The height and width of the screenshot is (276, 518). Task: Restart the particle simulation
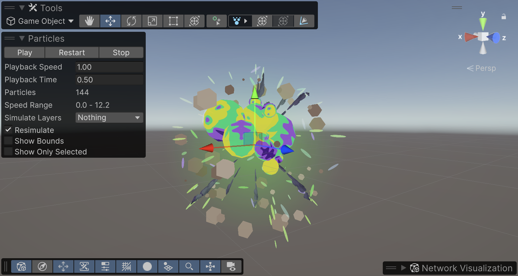(x=72, y=52)
